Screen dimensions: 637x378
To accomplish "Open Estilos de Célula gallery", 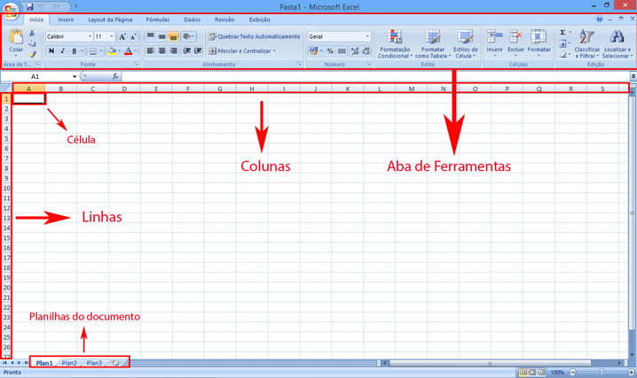I will pyautogui.click(x=465, y=43).
